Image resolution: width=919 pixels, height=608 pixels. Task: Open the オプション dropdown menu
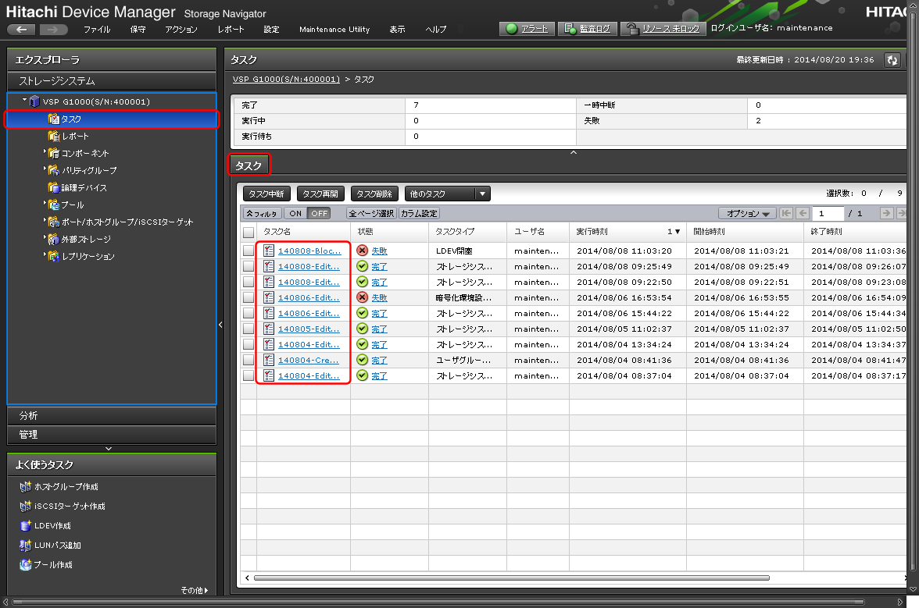click(746, 213)
